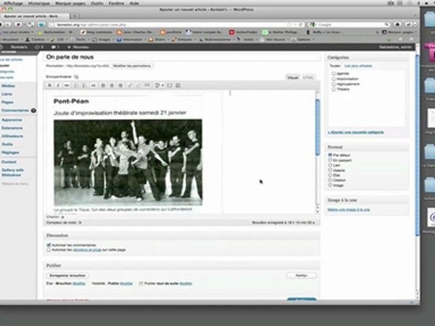The width and height of the screenshot is (435, 326).
Task: Show the kitchen sink toolbar row
Action: (x=179, y=85)
